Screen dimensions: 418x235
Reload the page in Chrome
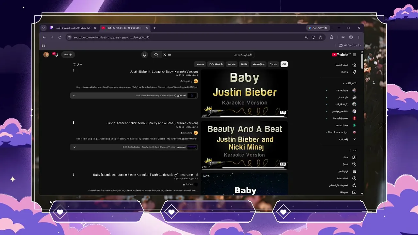(x=60, y=37)
